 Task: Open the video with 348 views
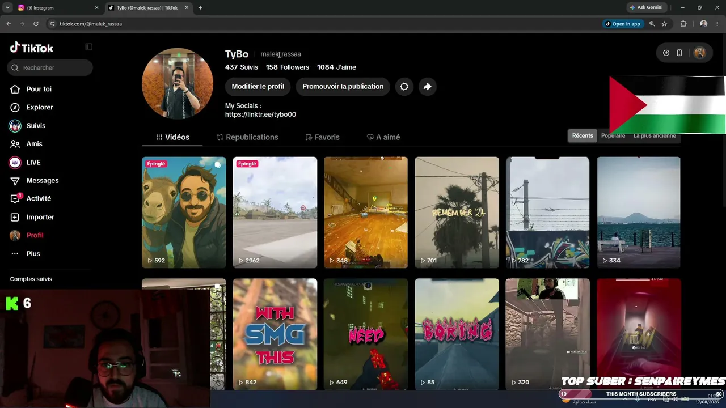[366, 212]
